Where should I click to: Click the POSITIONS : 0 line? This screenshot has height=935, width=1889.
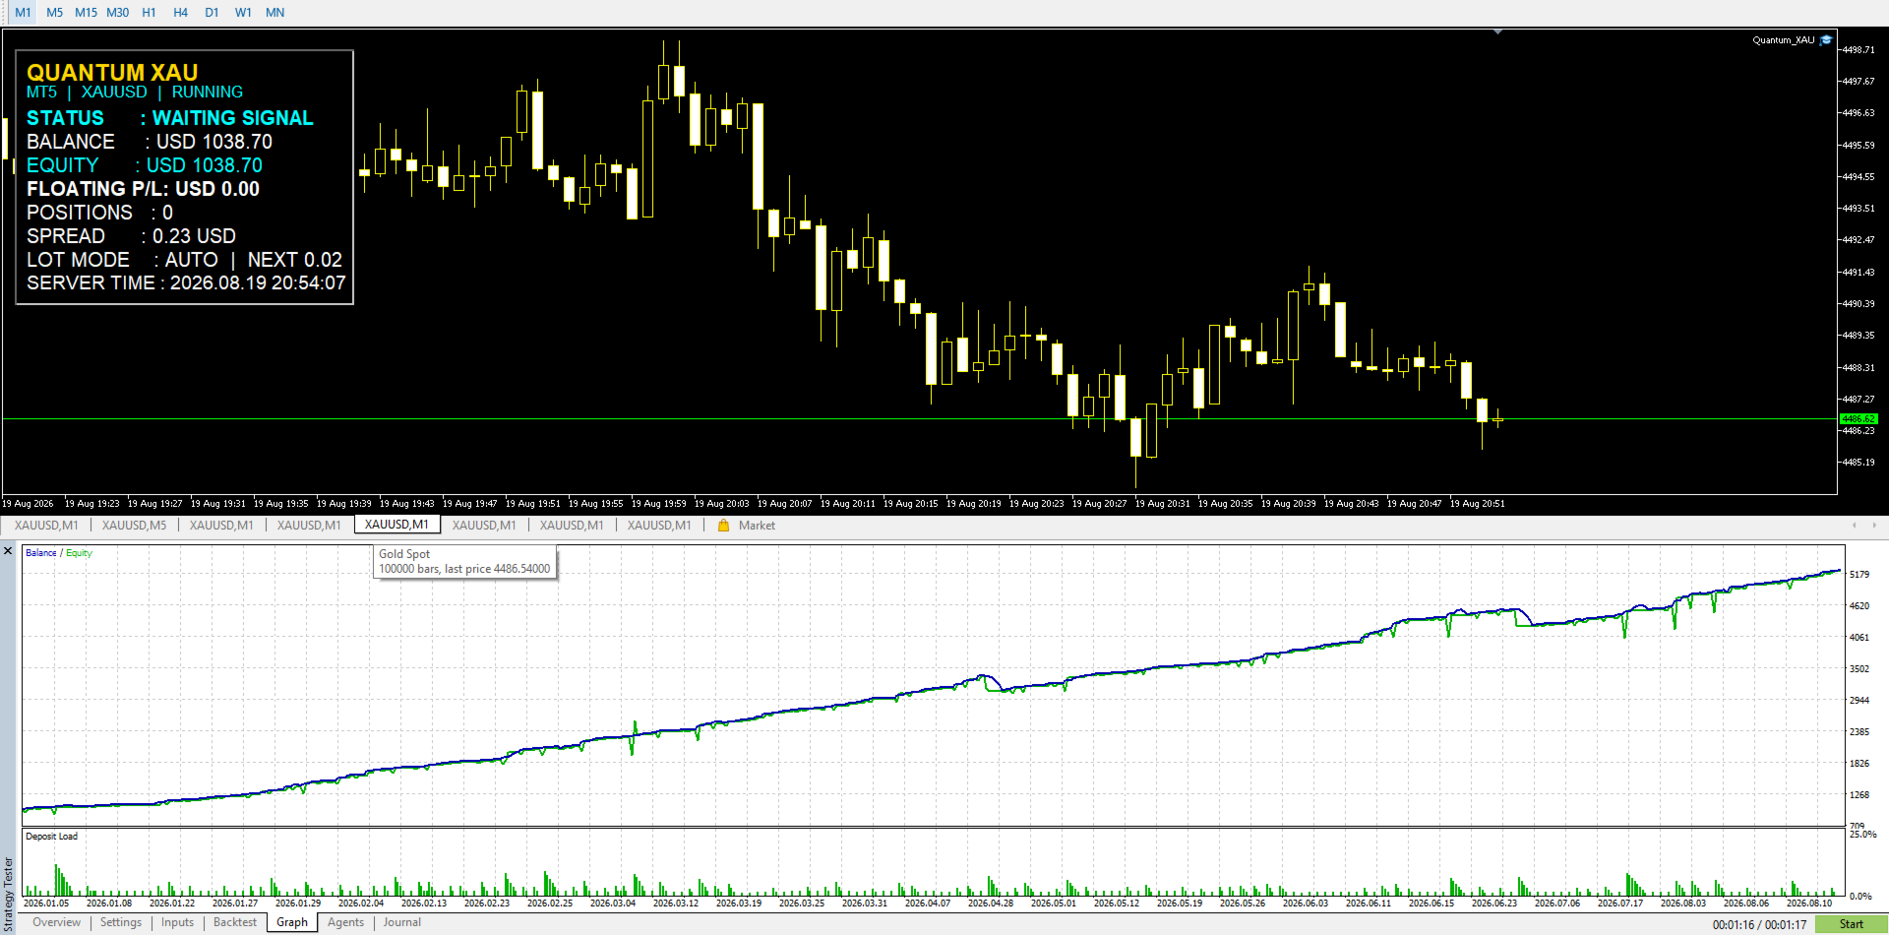click(x=99, y=213)
